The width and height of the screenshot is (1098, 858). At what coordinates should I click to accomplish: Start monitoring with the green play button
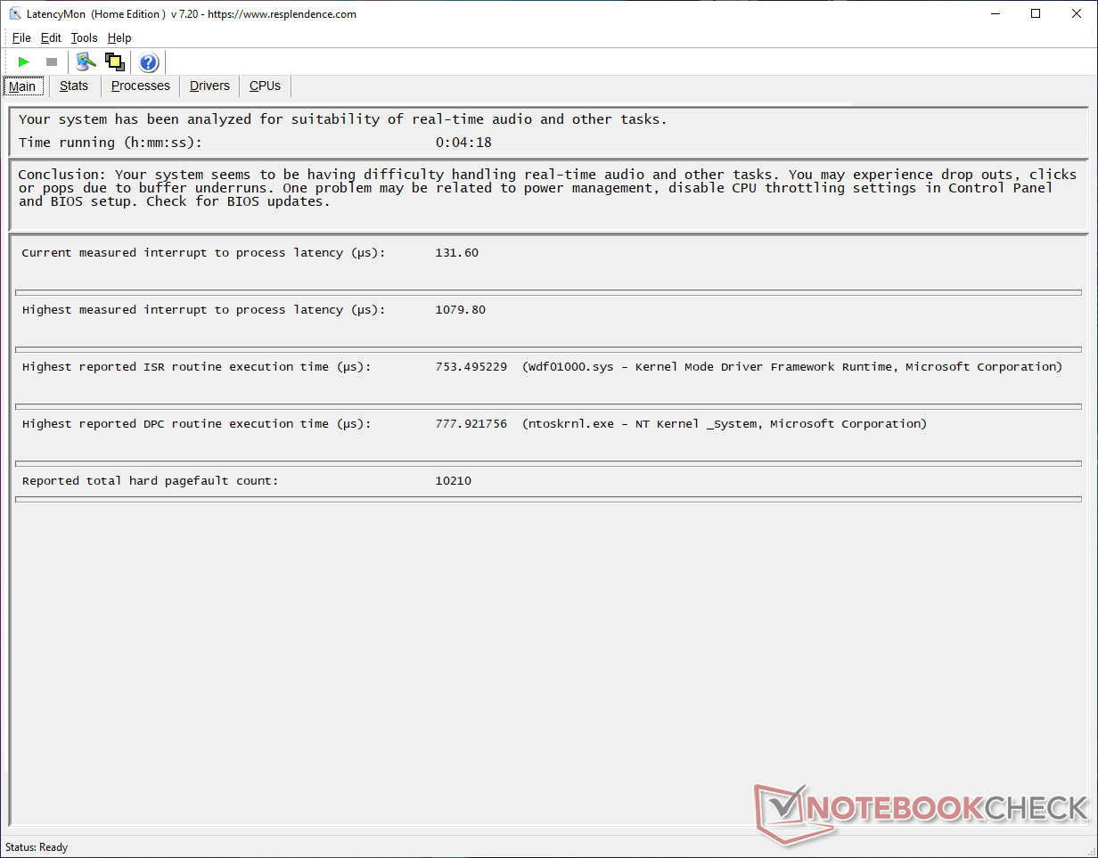[24, 61]
